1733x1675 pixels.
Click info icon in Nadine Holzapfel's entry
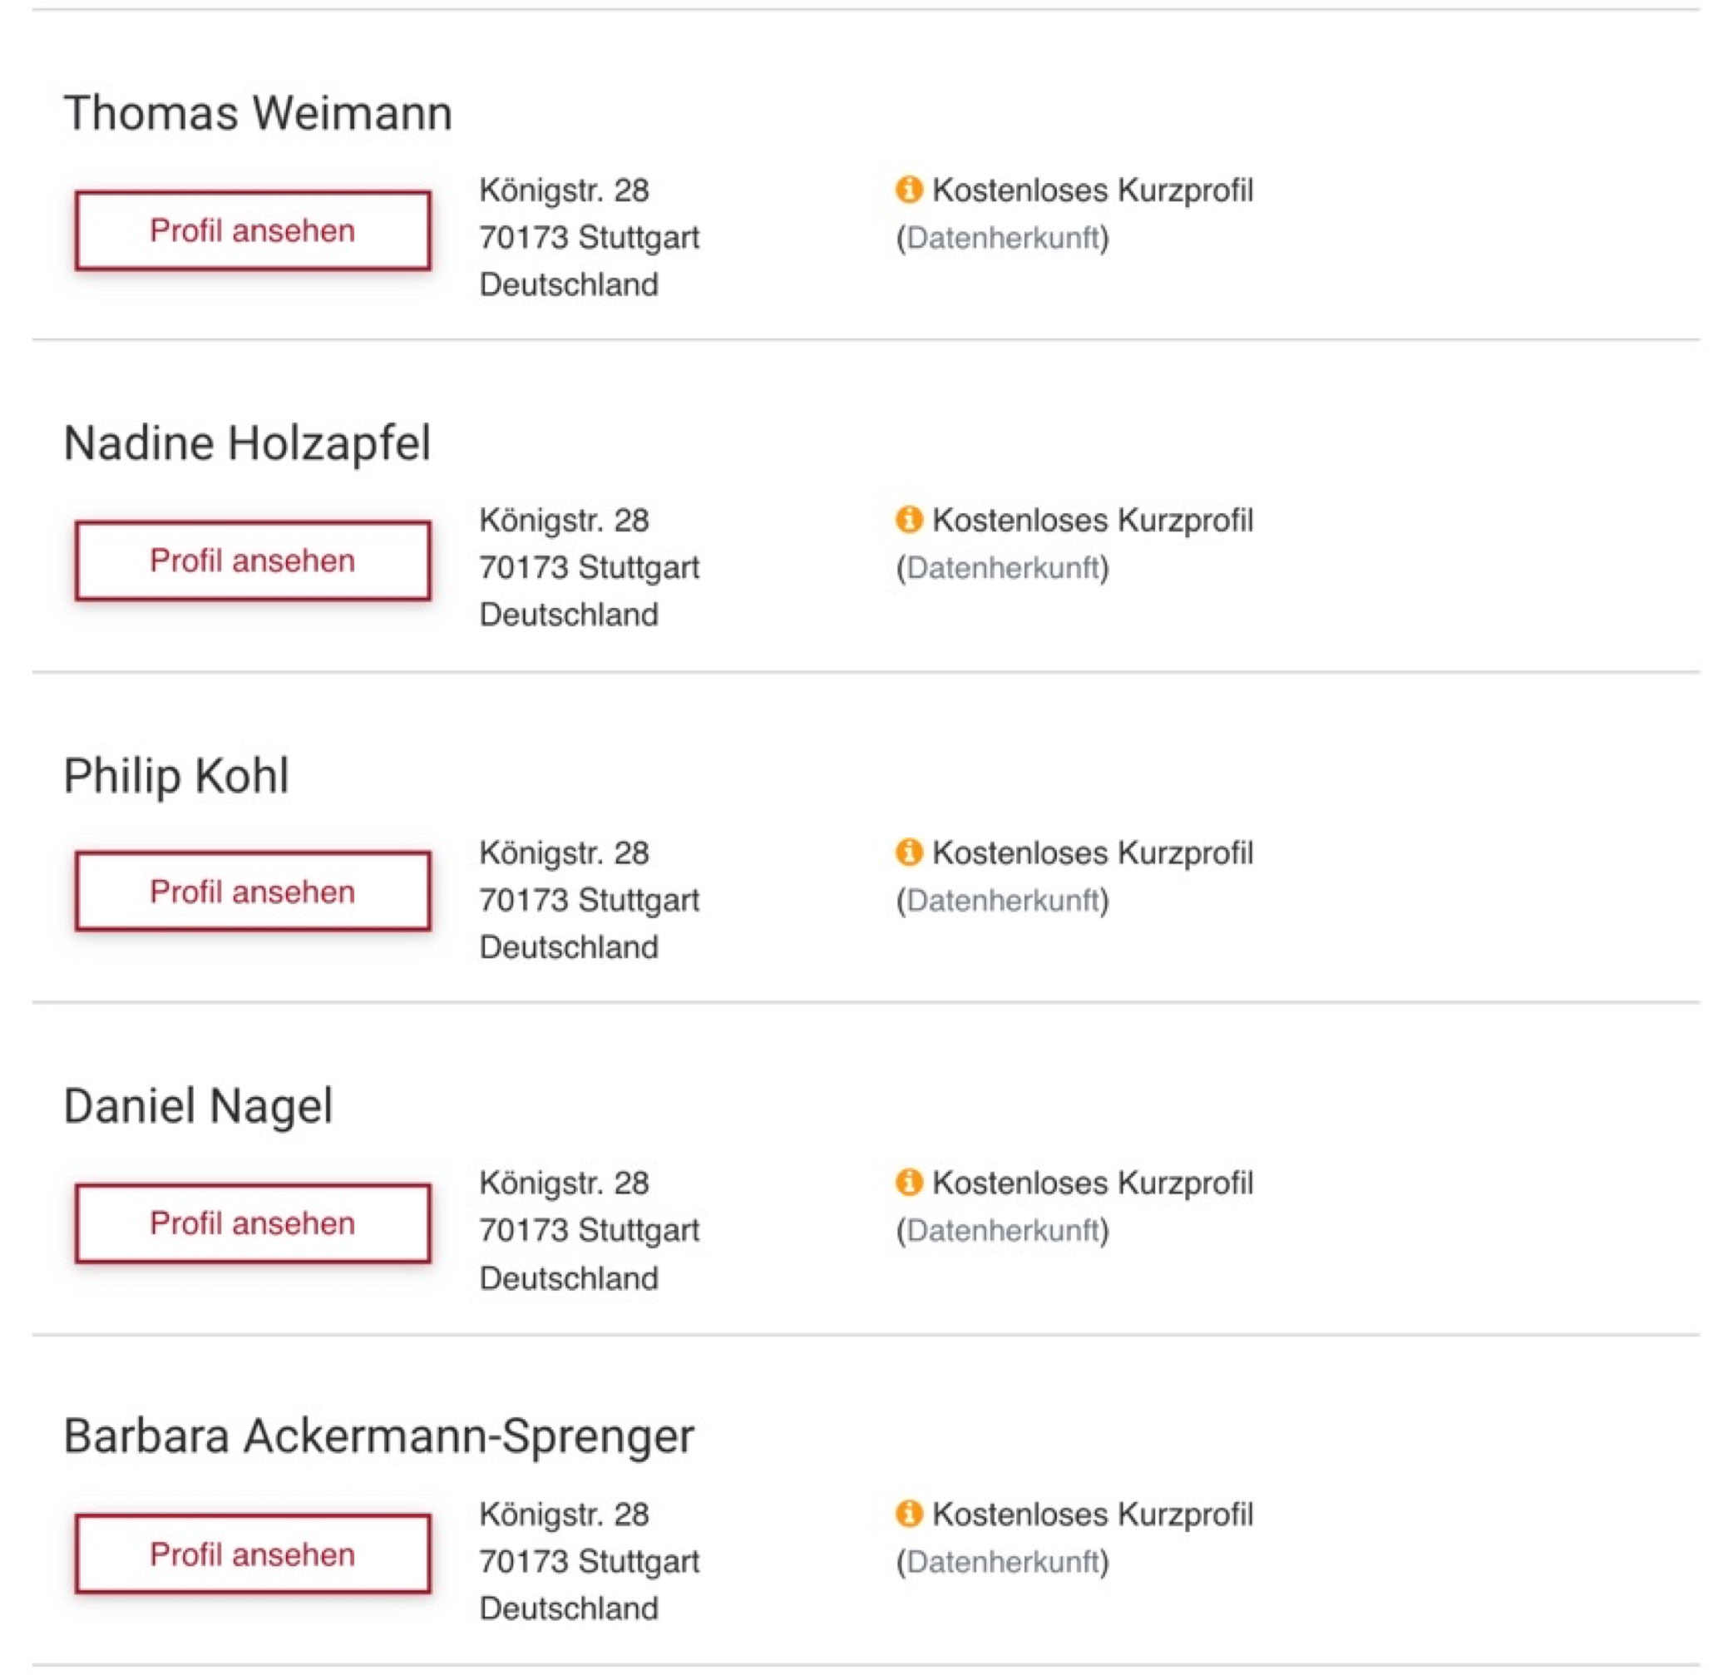point(908,519)
